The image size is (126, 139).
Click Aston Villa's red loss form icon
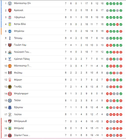[117, 24]
